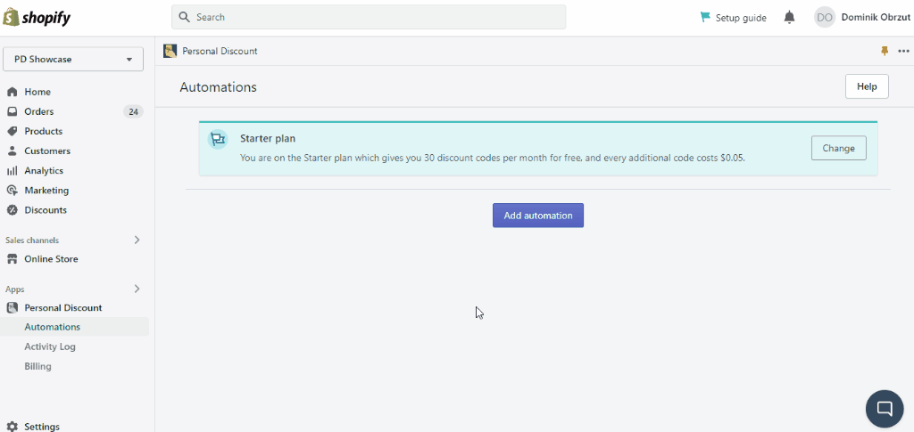Open Marketing in sidebar
This screenshot has height=432, width=914.
46,191
